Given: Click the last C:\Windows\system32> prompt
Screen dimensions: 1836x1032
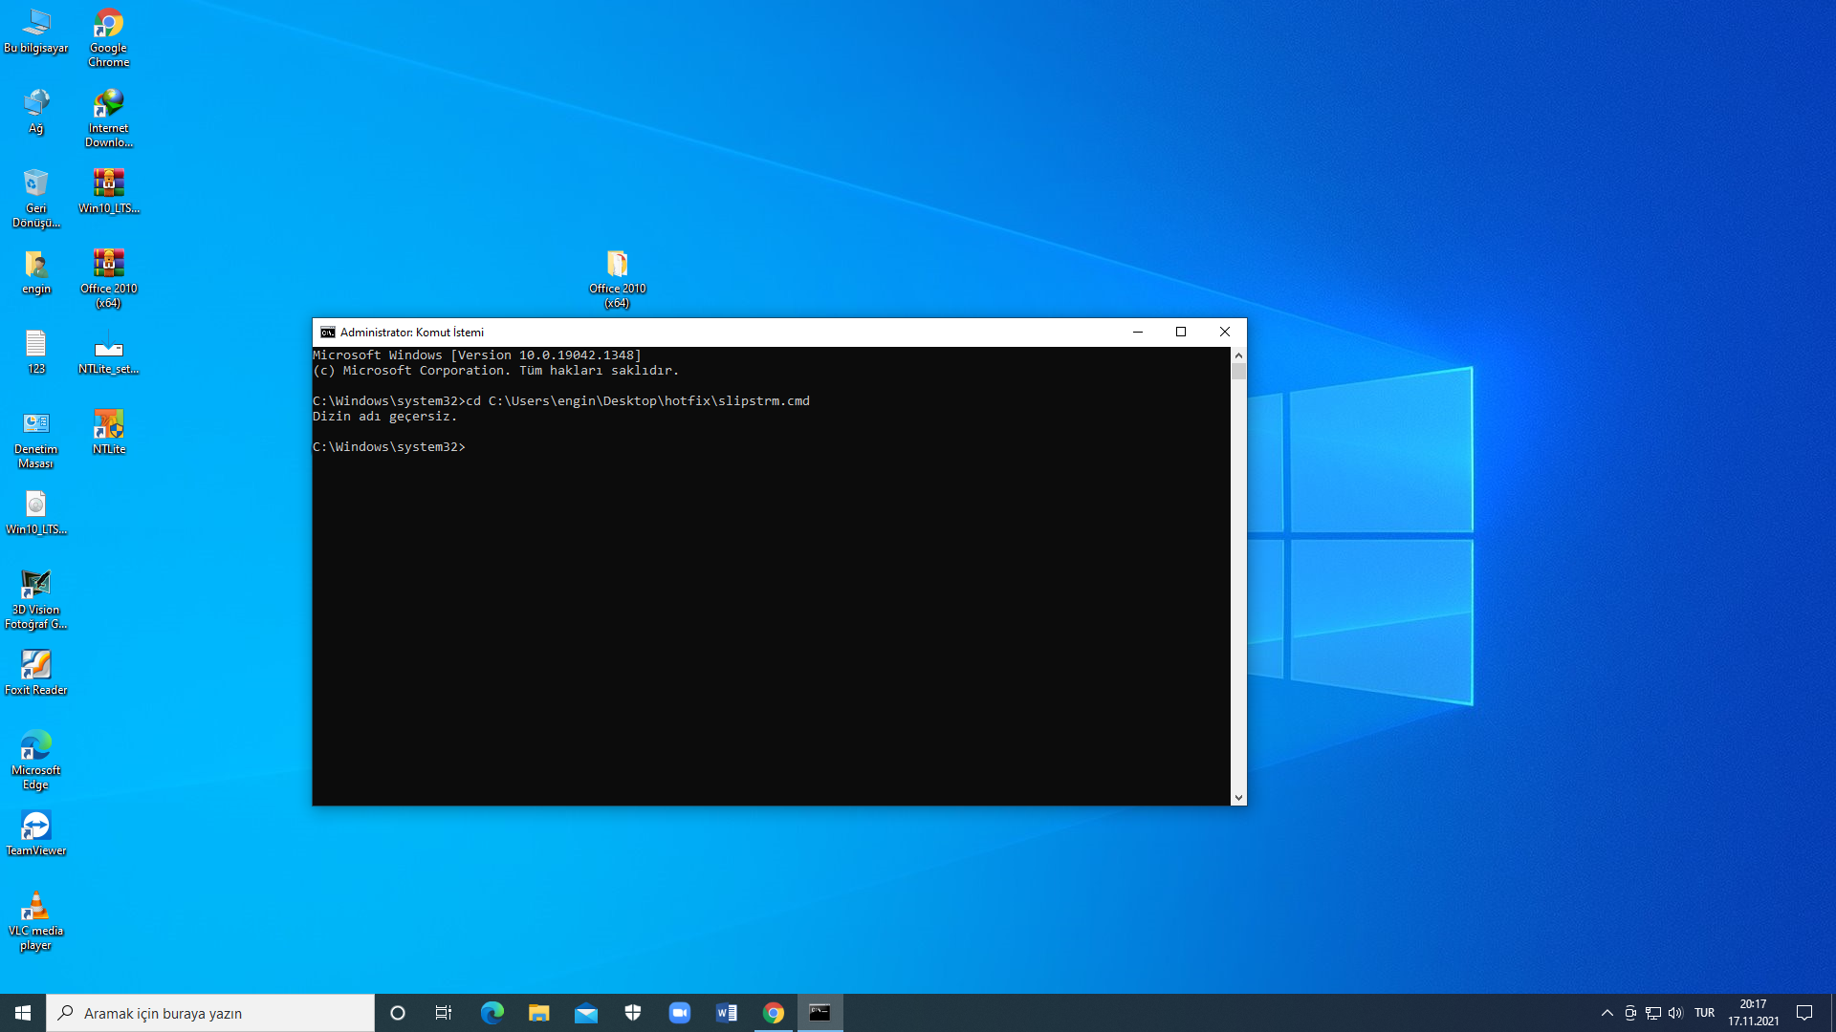Looking at the screenshot, I should pos(389,447).
